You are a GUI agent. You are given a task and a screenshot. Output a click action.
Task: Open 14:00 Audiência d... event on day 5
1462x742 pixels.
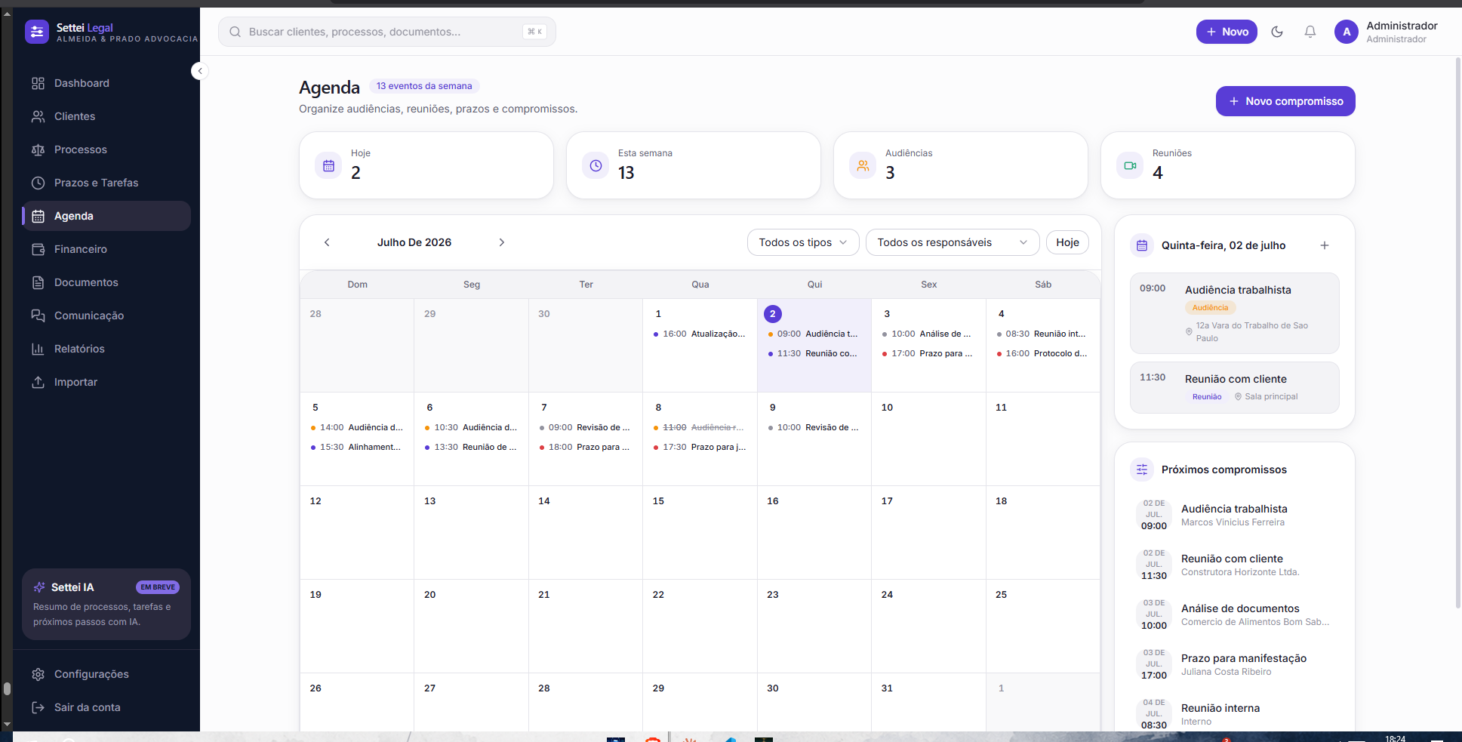coord(357,427)
